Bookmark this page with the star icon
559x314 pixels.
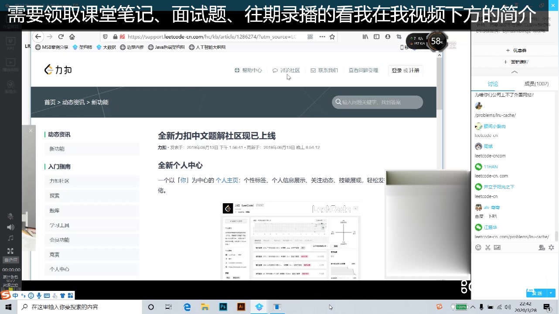click(x=332, y=37)
